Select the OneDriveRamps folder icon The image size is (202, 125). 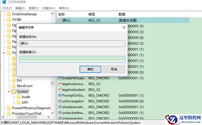(x=9, y=14)
